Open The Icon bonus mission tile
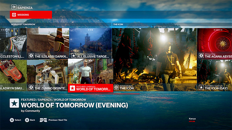The height and width of the screenshot is (130, 232). pos(154,59)
